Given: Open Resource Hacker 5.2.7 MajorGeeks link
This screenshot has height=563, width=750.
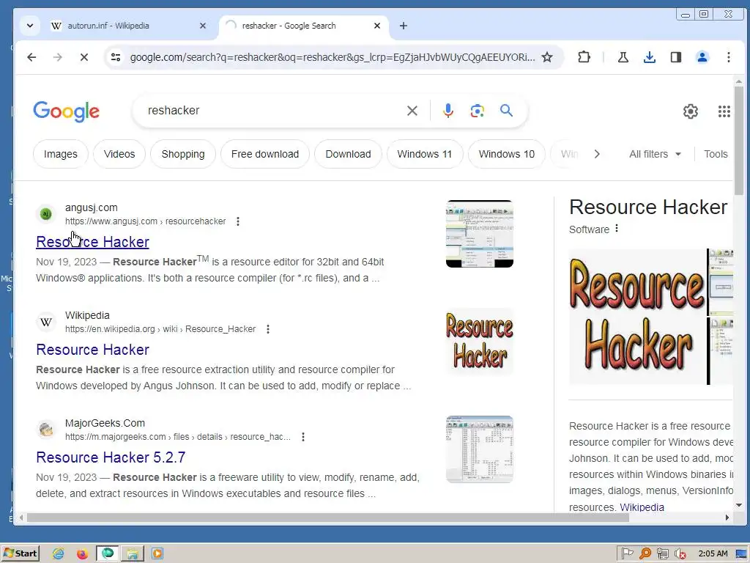Looking at the screenshot, I should tap(111, 457).
